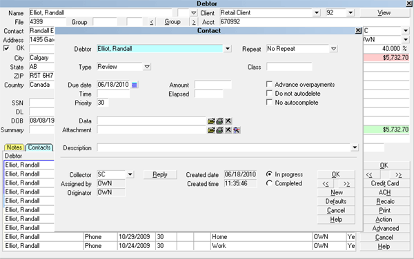Click the colored pin icon beside the Attachment field
The height and width of the screenshot is (259, 414).
[237, 130]
